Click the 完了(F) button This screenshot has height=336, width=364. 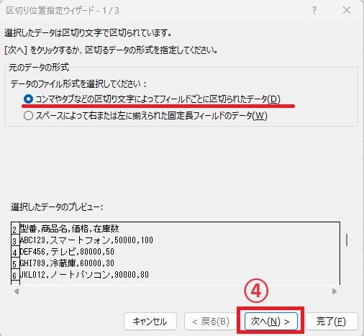(332, 322)
